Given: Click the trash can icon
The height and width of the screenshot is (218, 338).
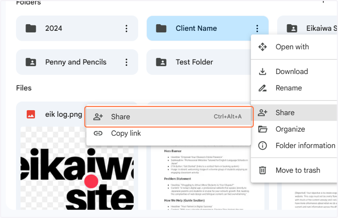Looking at the screenshot, I should pyautogui.click(x=263, y=170).
